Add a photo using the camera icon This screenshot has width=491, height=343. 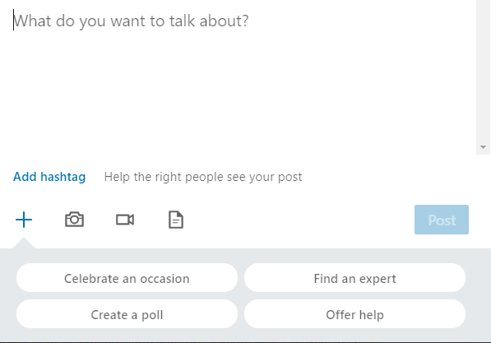74,220
